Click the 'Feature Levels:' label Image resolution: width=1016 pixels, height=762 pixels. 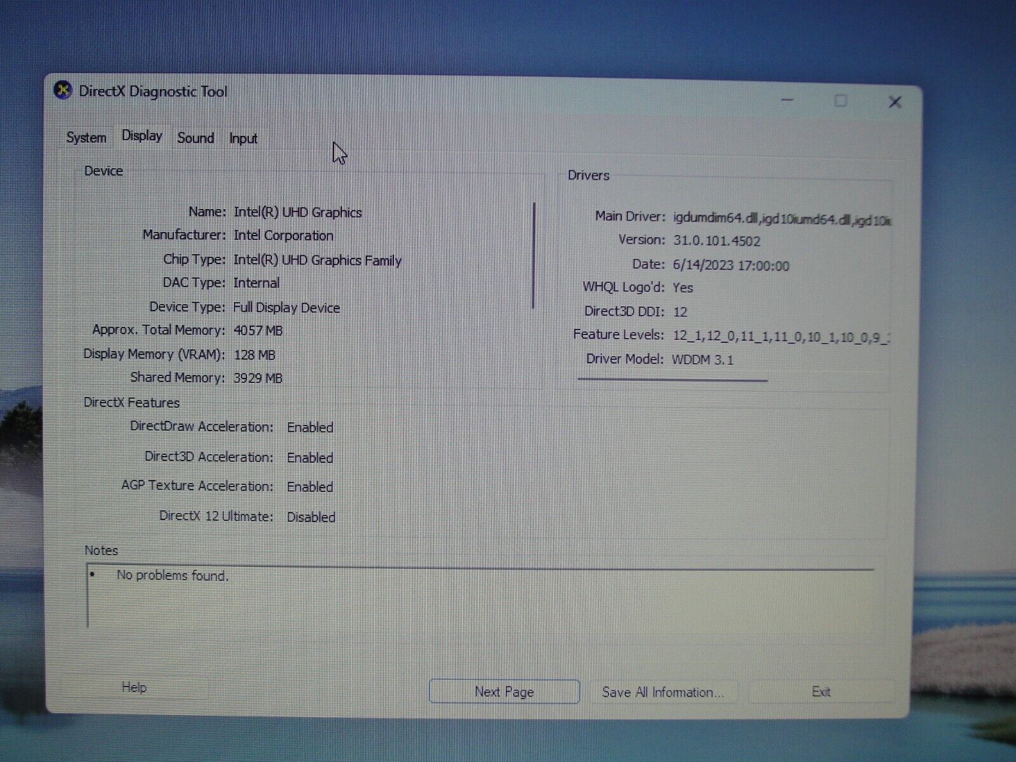[x=618, y=335]
